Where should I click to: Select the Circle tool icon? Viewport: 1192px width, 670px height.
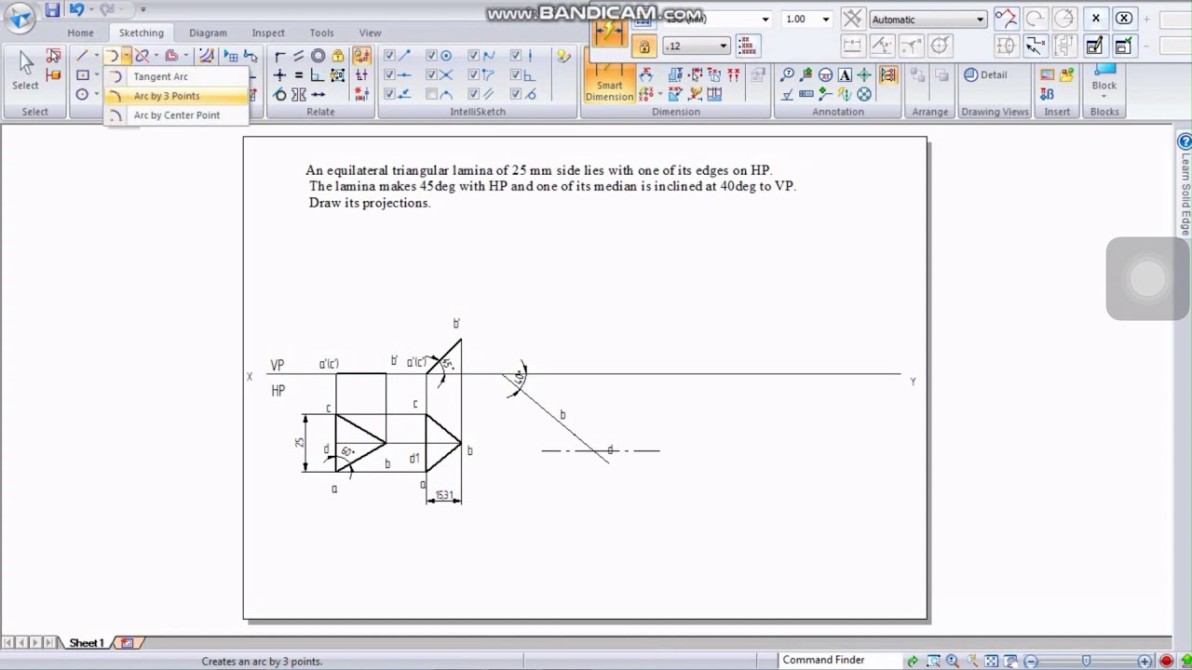coord(82,94)
